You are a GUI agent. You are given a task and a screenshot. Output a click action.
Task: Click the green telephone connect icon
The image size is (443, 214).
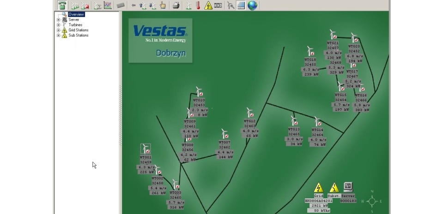(x=62, y=5)
